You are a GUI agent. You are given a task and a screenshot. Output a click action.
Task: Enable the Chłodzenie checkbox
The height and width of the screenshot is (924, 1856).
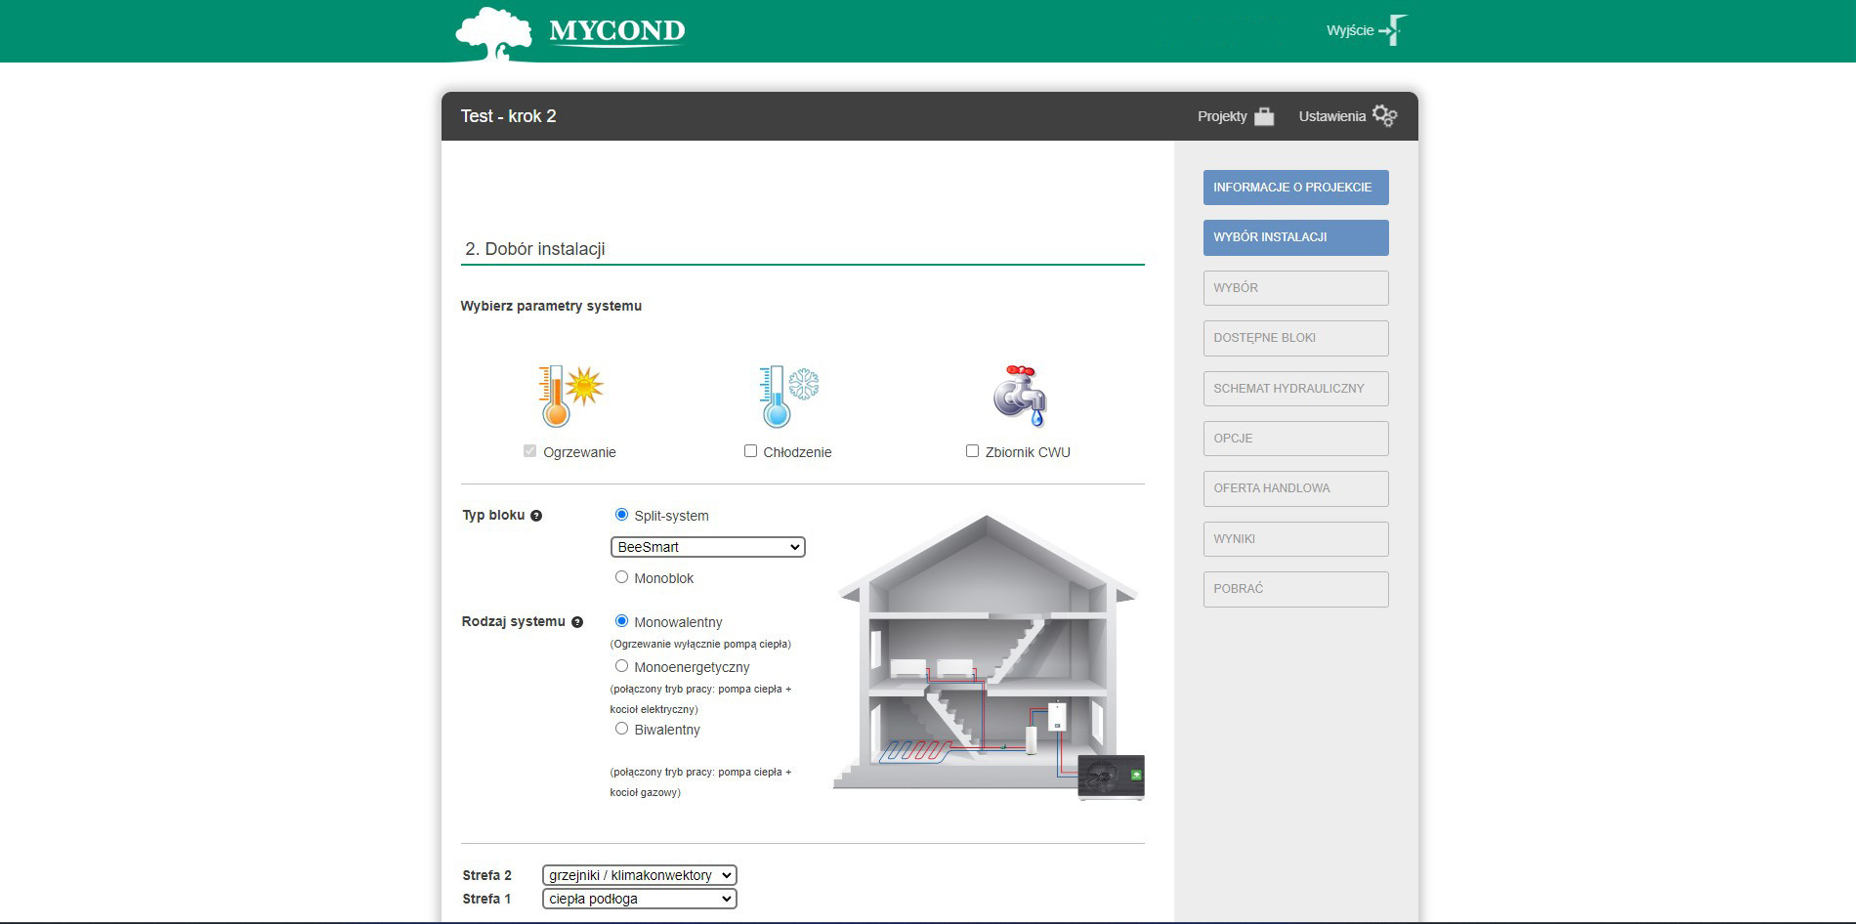tap(750, 451)
